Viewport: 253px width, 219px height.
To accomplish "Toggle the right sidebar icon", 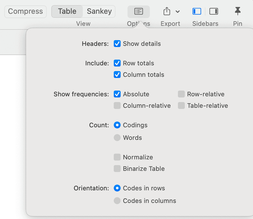I will coord(214,11).
